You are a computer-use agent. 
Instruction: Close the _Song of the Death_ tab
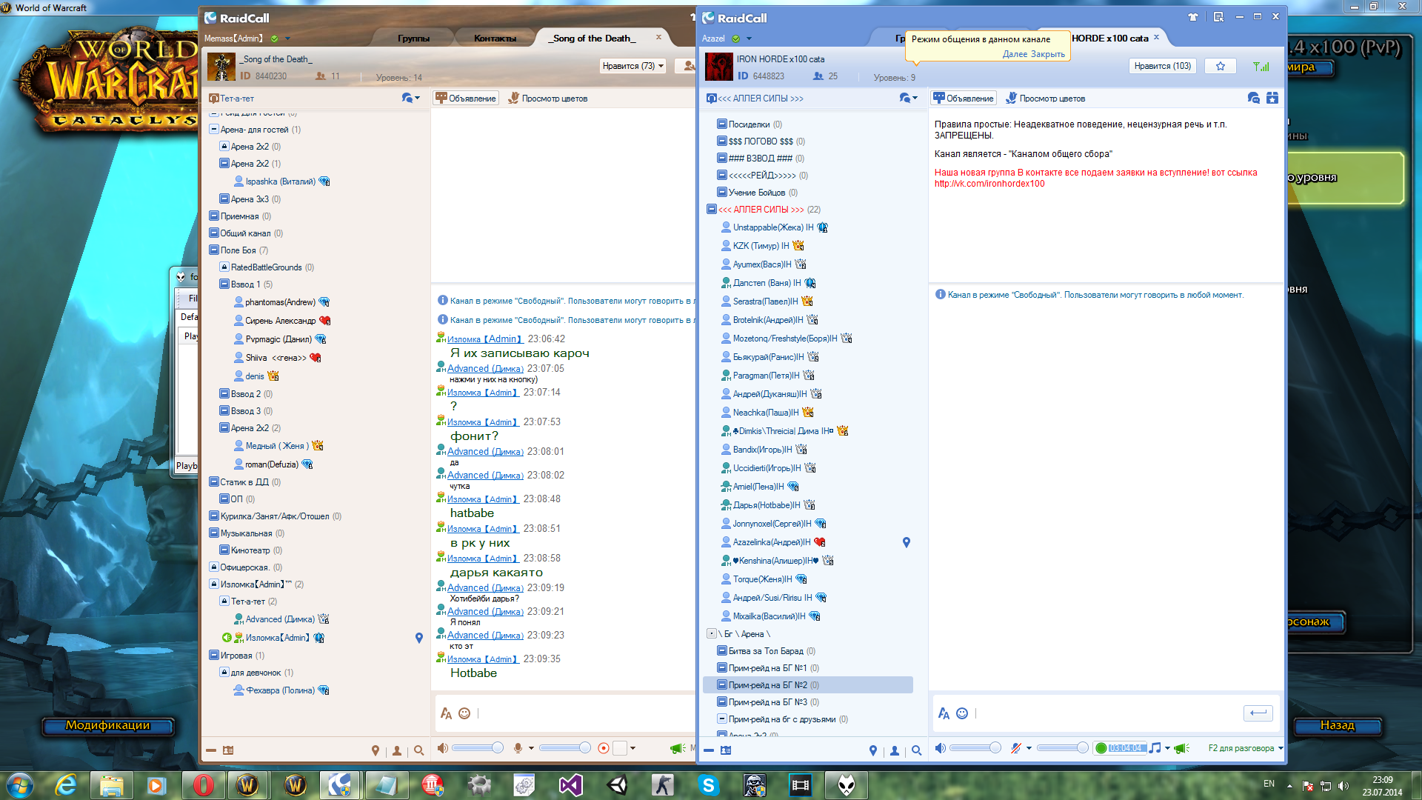pos(658,37)
